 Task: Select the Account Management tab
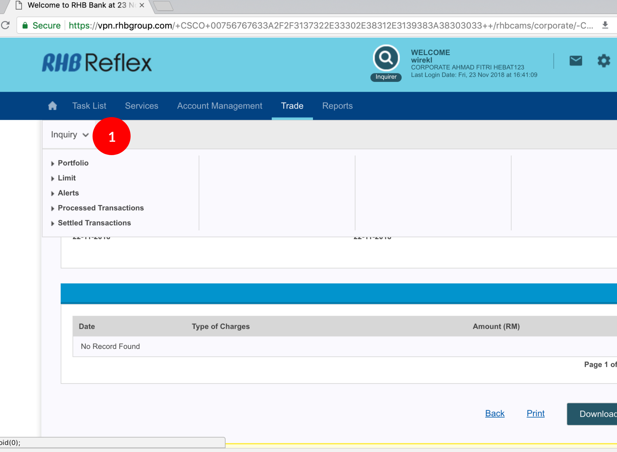(219, 106)
